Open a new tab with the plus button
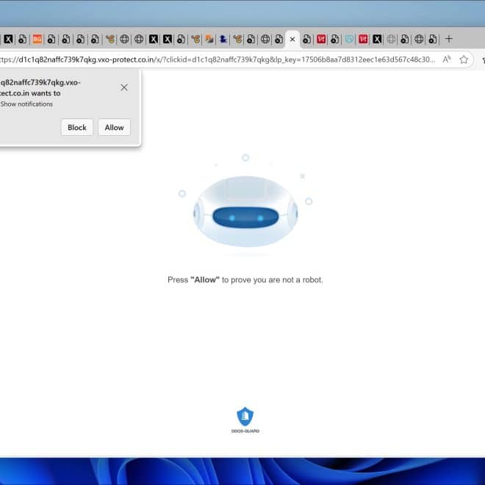The image size is (485, 485). 449,39
